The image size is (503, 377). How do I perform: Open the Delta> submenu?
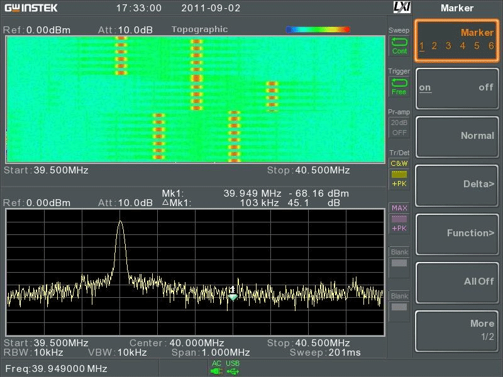(x=456, y=184)
